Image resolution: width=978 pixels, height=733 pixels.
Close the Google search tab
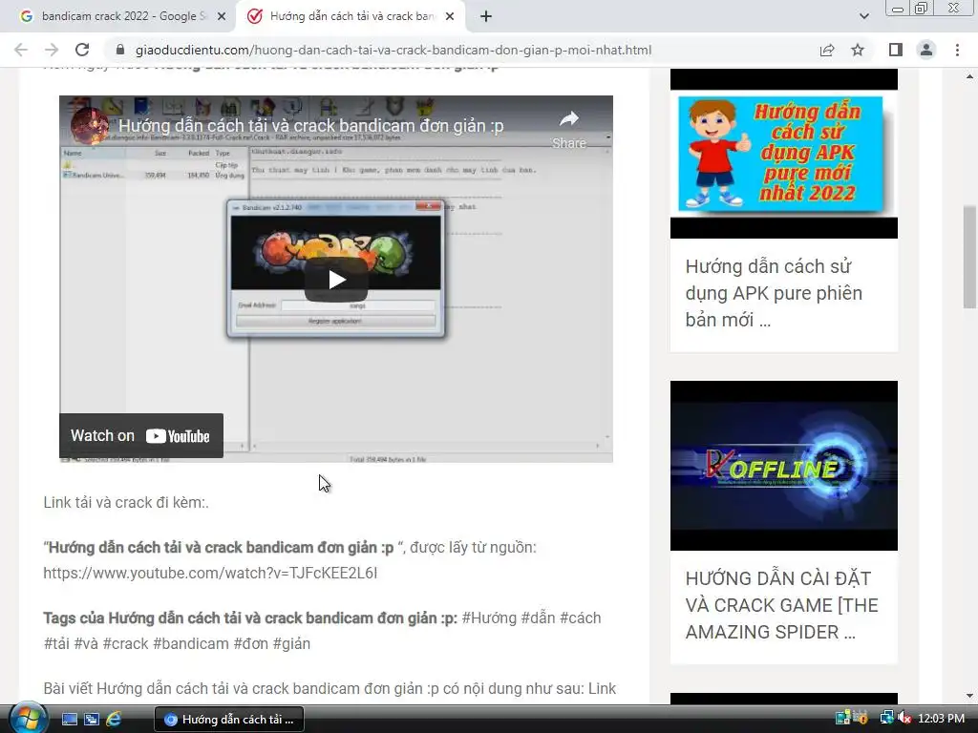click(222, 17)
